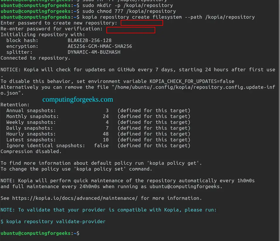Click the 'Daily snapshots:' row label
Screen dimensions: 280x241
tap(30, 128)
